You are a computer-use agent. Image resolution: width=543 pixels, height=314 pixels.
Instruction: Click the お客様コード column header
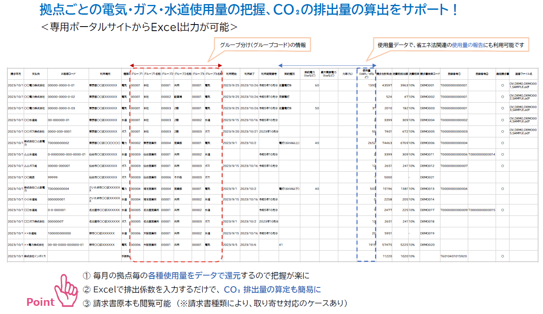pyautogui.click(x=68, y=74)
